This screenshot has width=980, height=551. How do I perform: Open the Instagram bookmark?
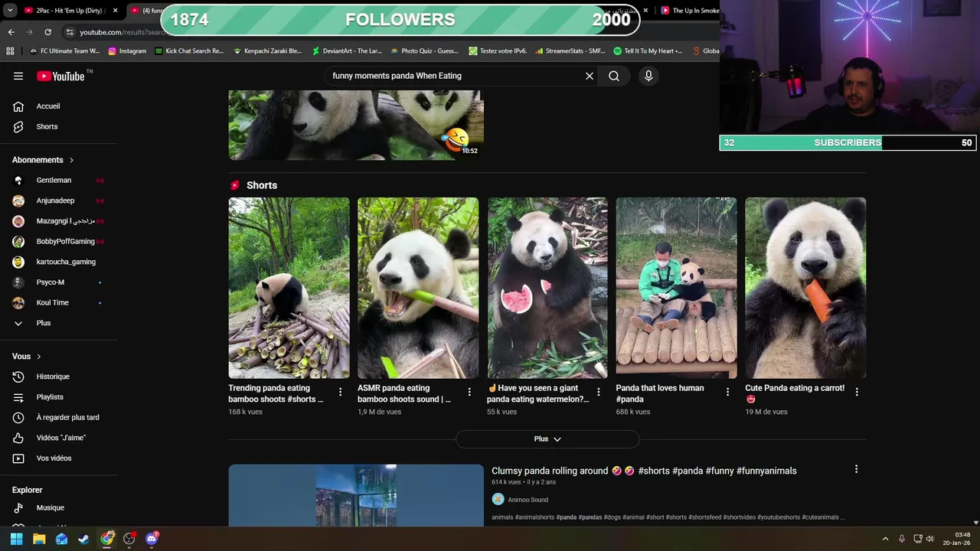pos(127,51)
